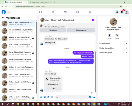Image resolution: width=132 pixels, height=106 pixels.
Task: Click the phone handset icon in attachment
Action: pyautogui.click(x=47, y=79)
